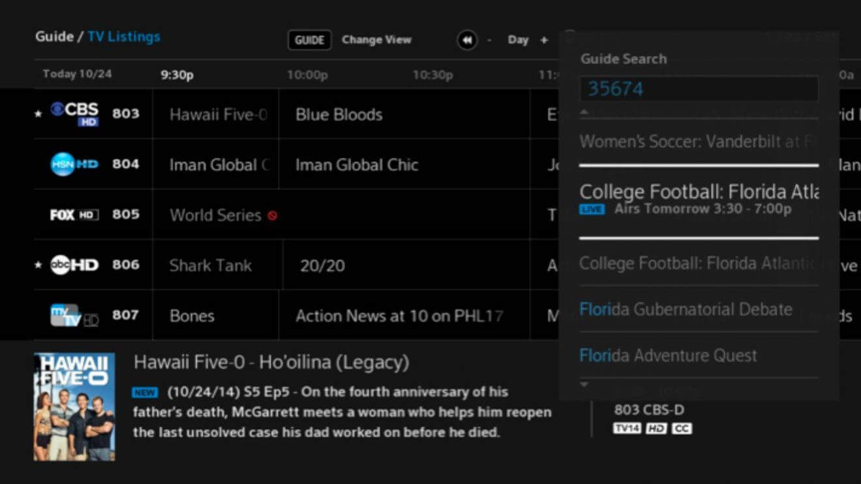The width and height of the screenshot is (861, 484).
Task: Select Blue Bloods at 10:00p
Action: click(x=404, y=114)
